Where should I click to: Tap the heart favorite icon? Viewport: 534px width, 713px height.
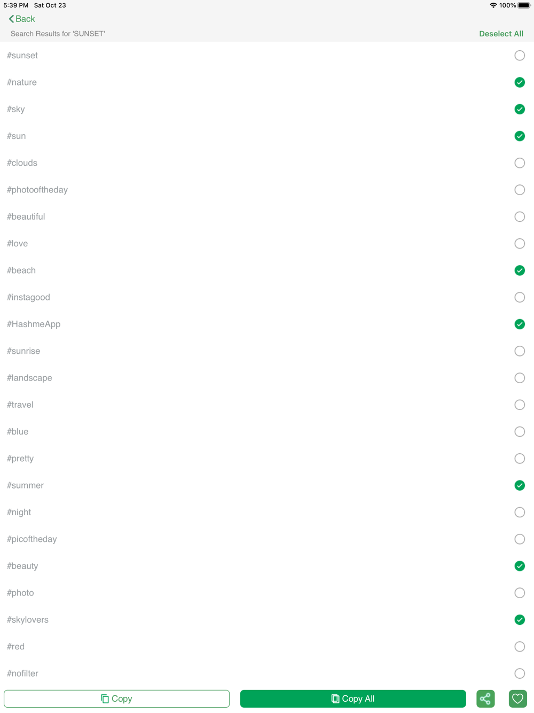point(518,699)
